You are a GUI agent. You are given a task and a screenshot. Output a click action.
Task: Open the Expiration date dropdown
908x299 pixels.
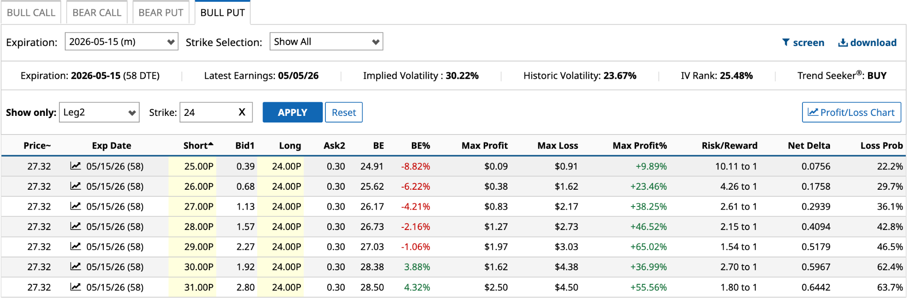[x=121, y=42]
